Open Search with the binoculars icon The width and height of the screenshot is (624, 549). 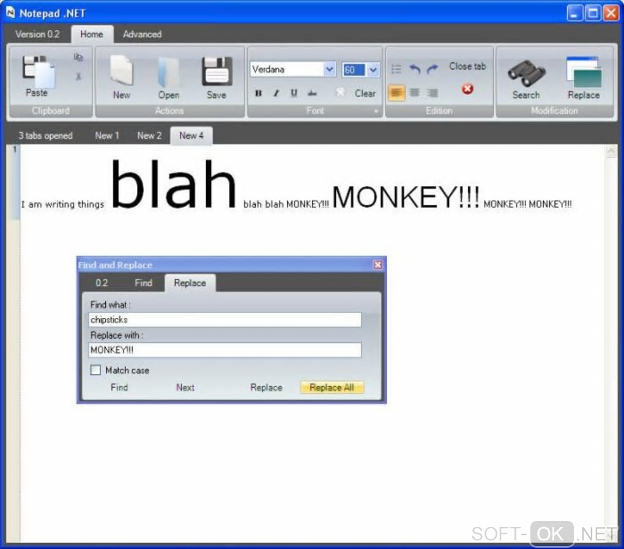pos(526,73)
